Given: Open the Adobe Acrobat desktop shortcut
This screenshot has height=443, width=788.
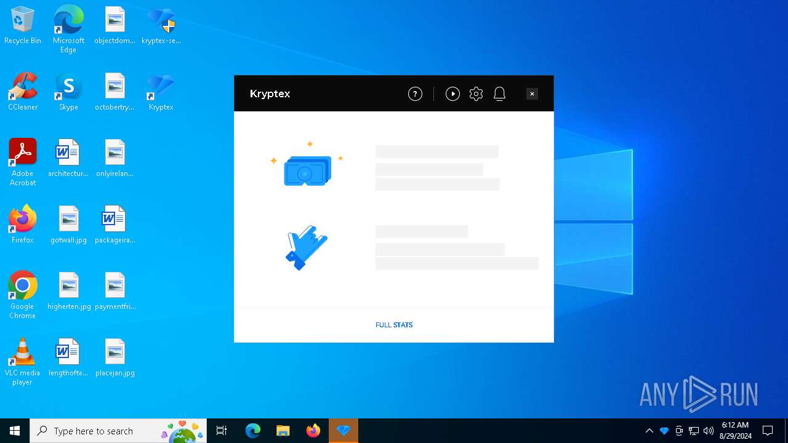Looking at the screenshot, I should point(23,162).
